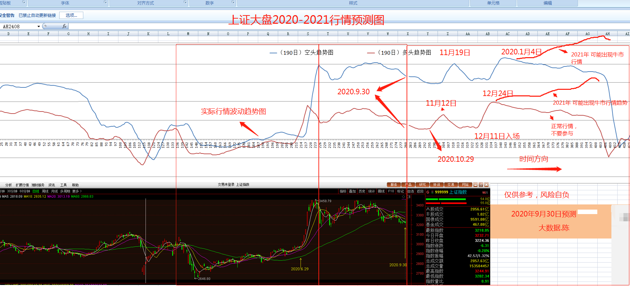Click the MA5: 2818.09 indicator label
The image size is (630, 286).
click(x=12, y=197)
